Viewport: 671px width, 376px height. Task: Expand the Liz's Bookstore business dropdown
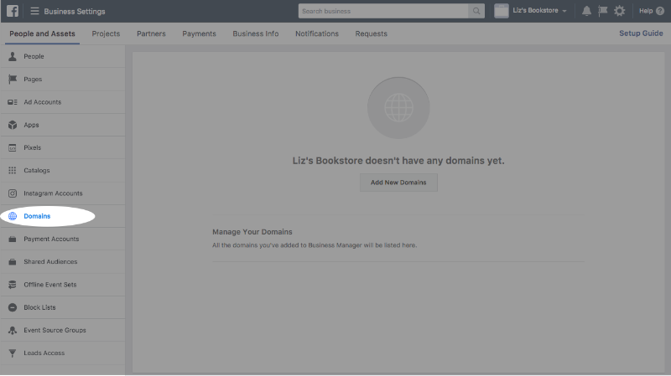tap(530, 11)
